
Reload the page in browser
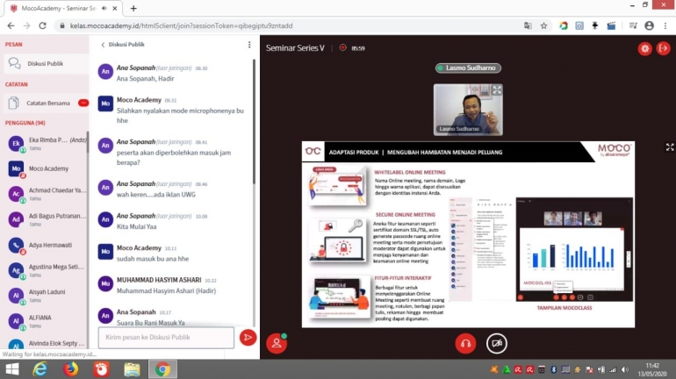pos(42,25)
